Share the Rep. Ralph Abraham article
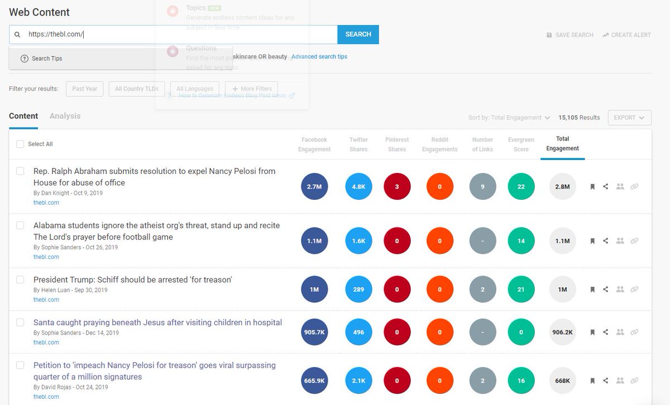Screen dimensions: 670x405 click(606, 187)
